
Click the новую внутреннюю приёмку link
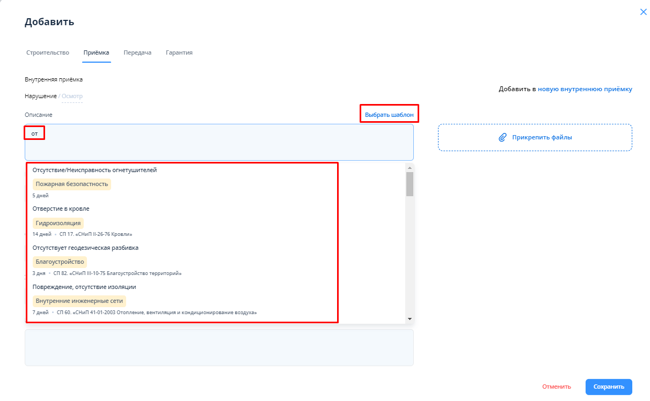tap(585, 89)
